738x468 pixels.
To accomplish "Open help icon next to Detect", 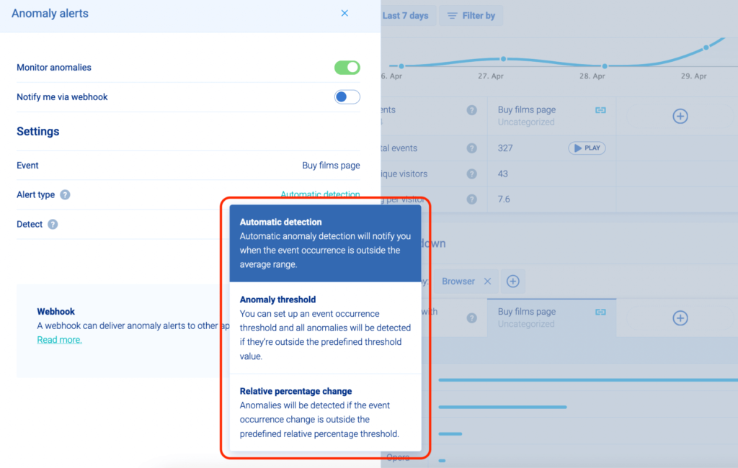I will tap(53, 225).
